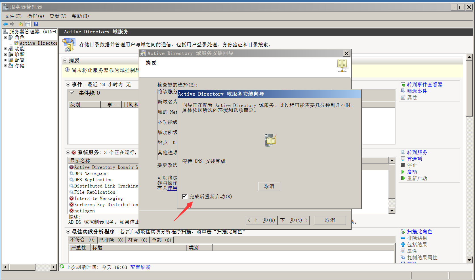Collapse the 角色 (Roles) tree node
The width and height of the screenshot is (475, 280).
pos(5,37)
